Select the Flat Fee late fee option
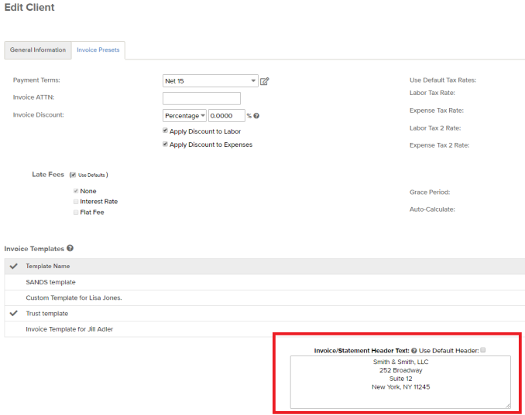Image resolution: width=525 pixels, height=415 pixels. tap(75, 213)
